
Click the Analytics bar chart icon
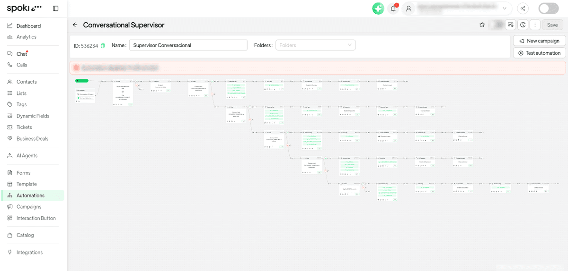10,37
